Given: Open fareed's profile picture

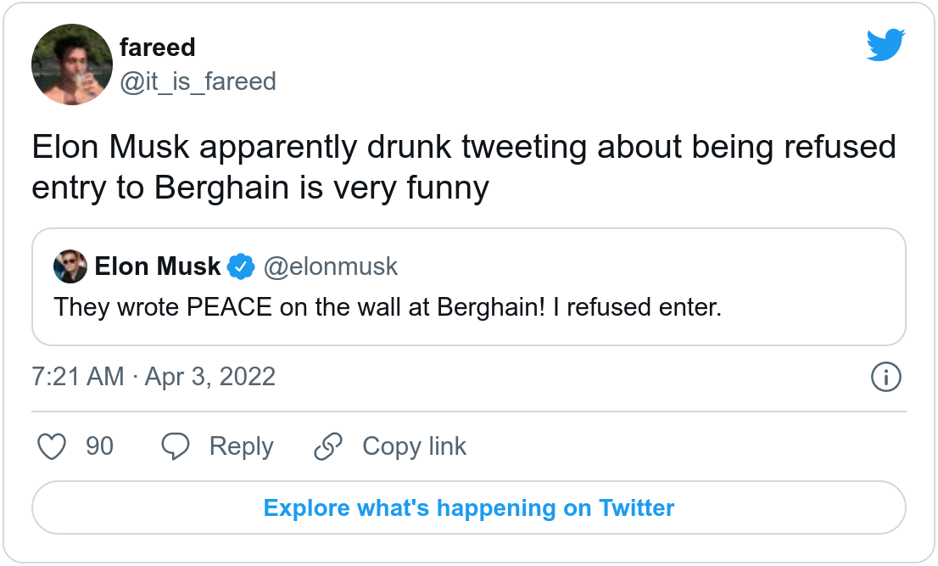Looking at the screenshot, I should point(72,64).
